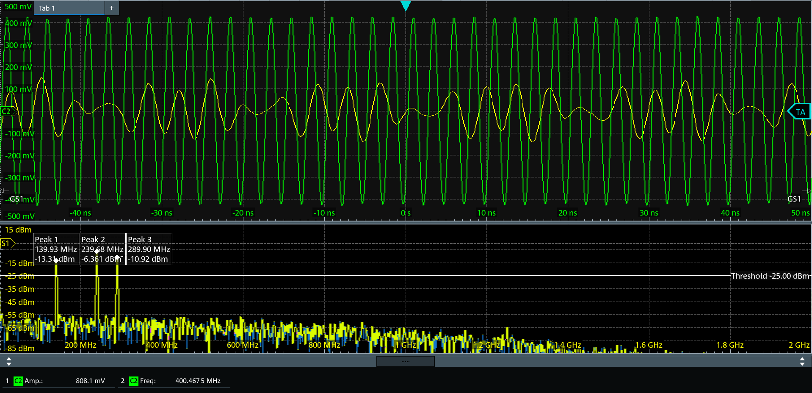Click the 'Freq:' measurement label
This screenshot has width=812, height=393.
pos(148,381)
